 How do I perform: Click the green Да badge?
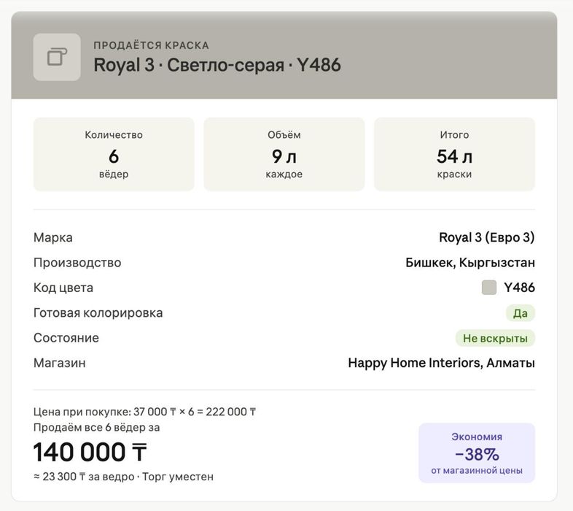(x=520, y=313)
